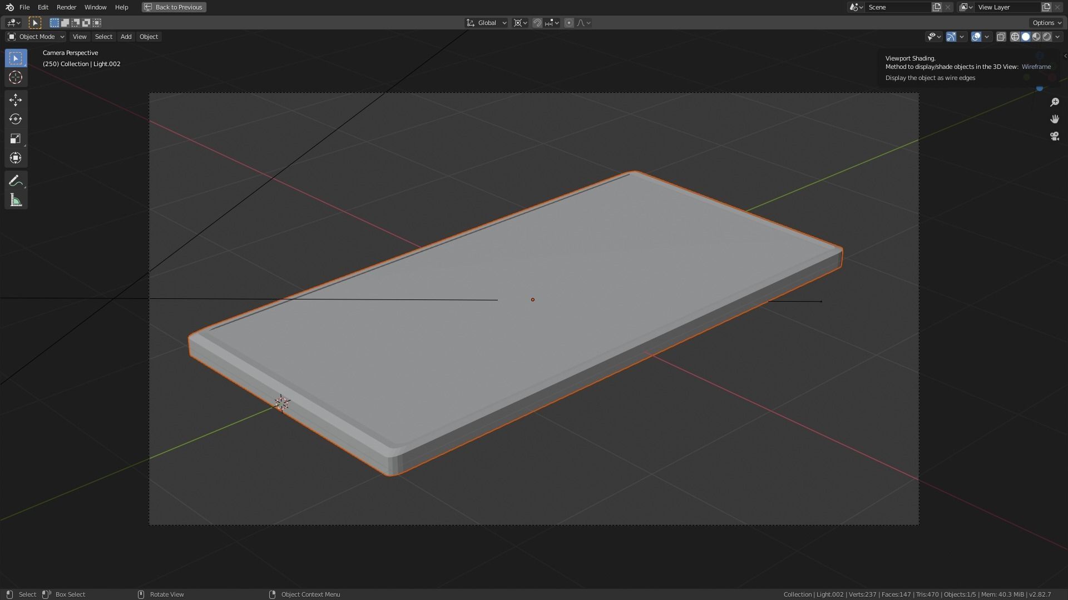Switch to Material Preview shading
Image resolution: width=1068 pixels, height=600 pixels.
point(1036,37)
